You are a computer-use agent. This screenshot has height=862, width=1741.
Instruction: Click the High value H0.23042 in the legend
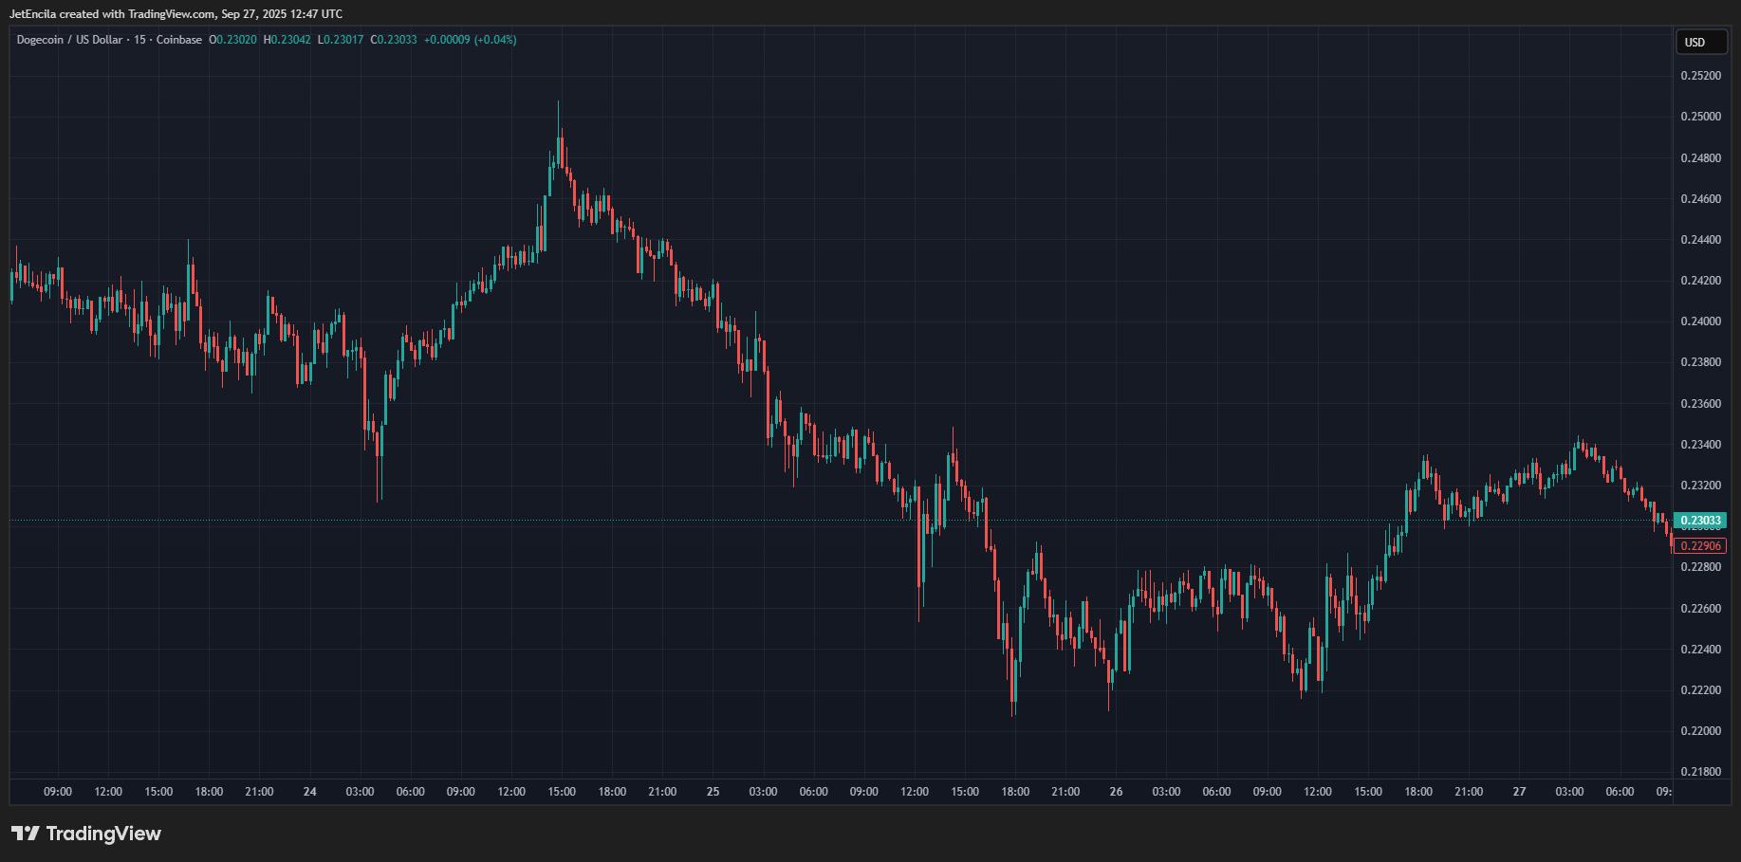click(x=287, y=40)
